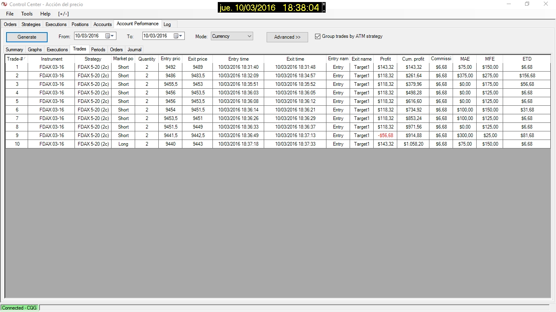Open the Executions sub-tab below date filters

point(57,50)
